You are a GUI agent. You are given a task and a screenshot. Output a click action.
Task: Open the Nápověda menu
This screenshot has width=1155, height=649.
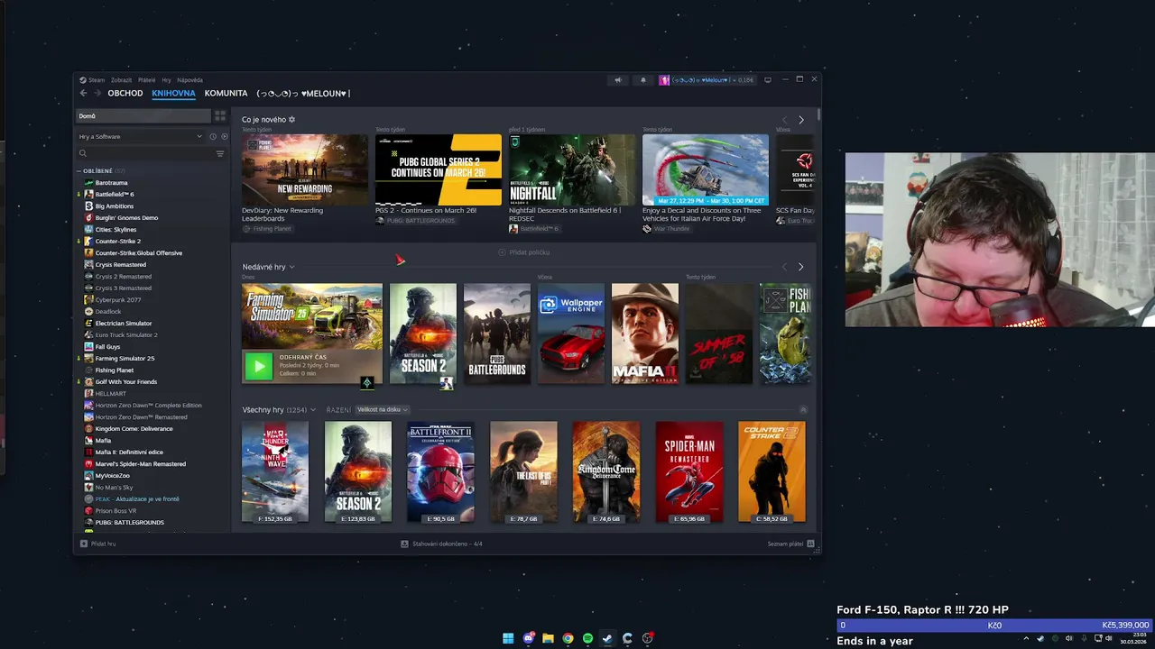tap(189, 80)
